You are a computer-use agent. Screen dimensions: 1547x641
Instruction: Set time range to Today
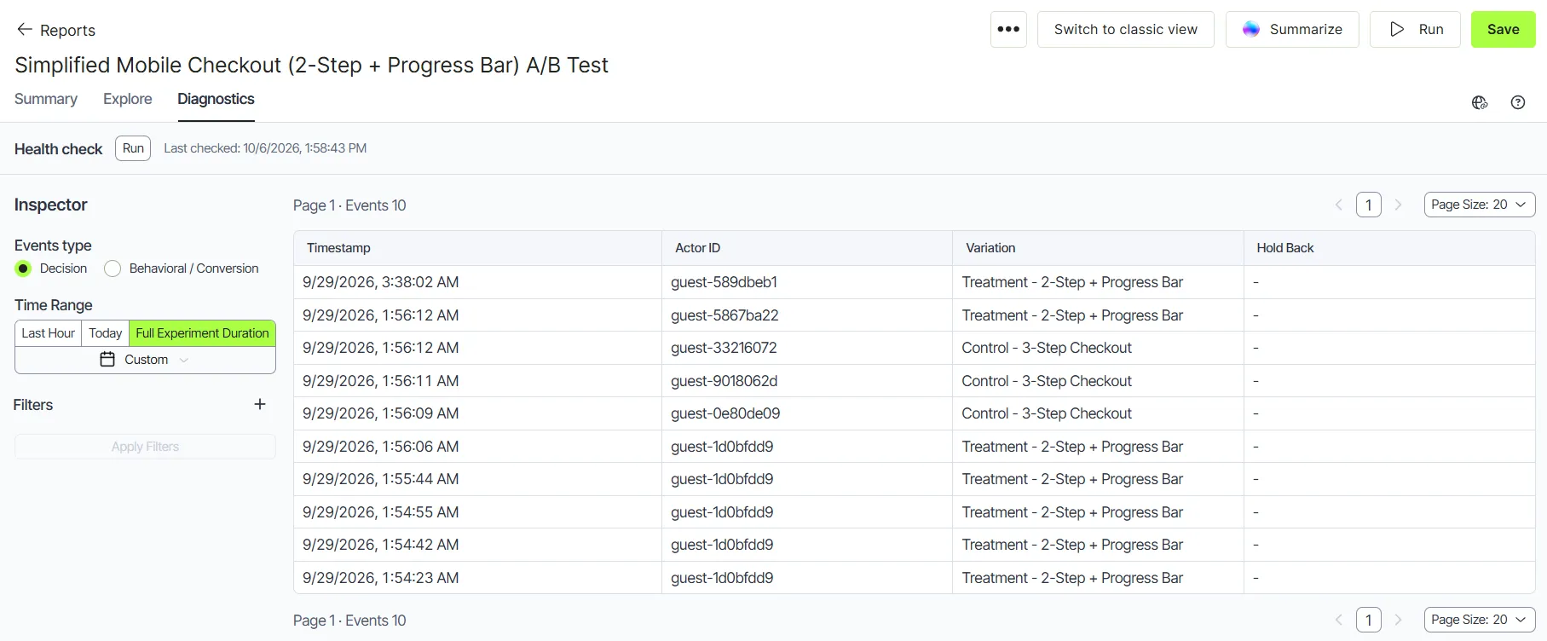click(106, 333)
